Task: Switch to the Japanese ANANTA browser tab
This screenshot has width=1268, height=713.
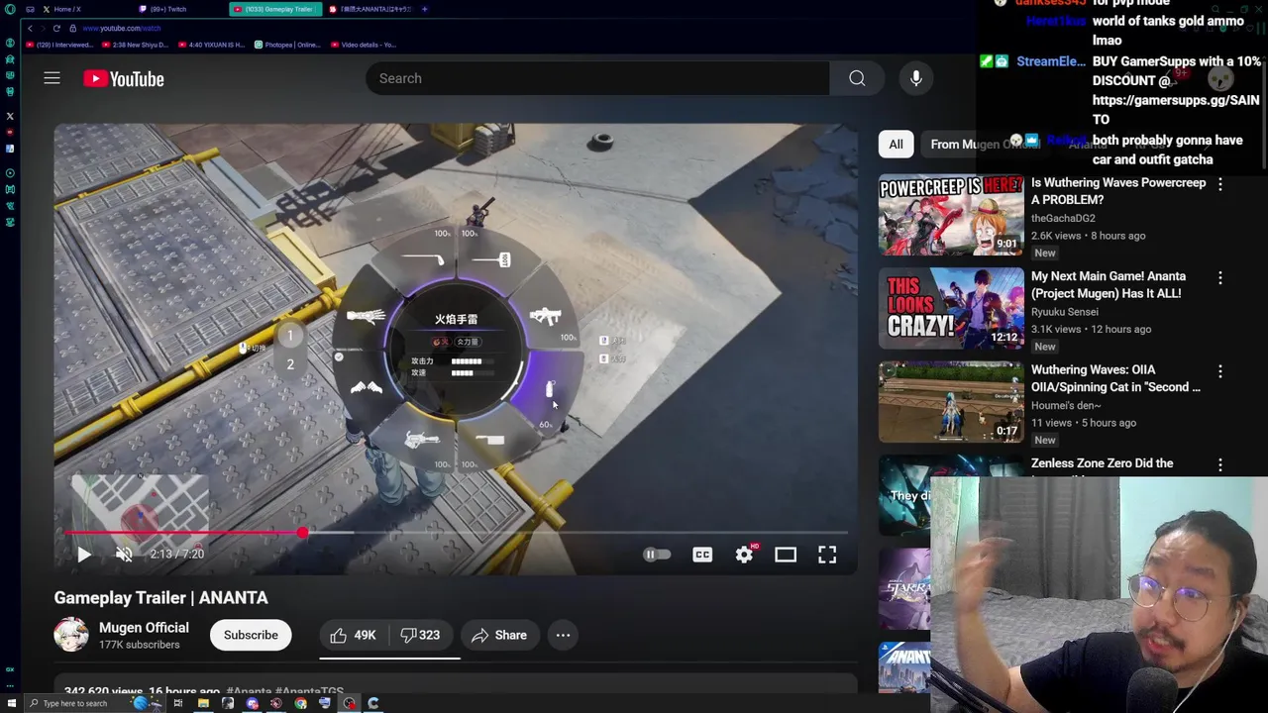Action: click(x=371, y=9)
